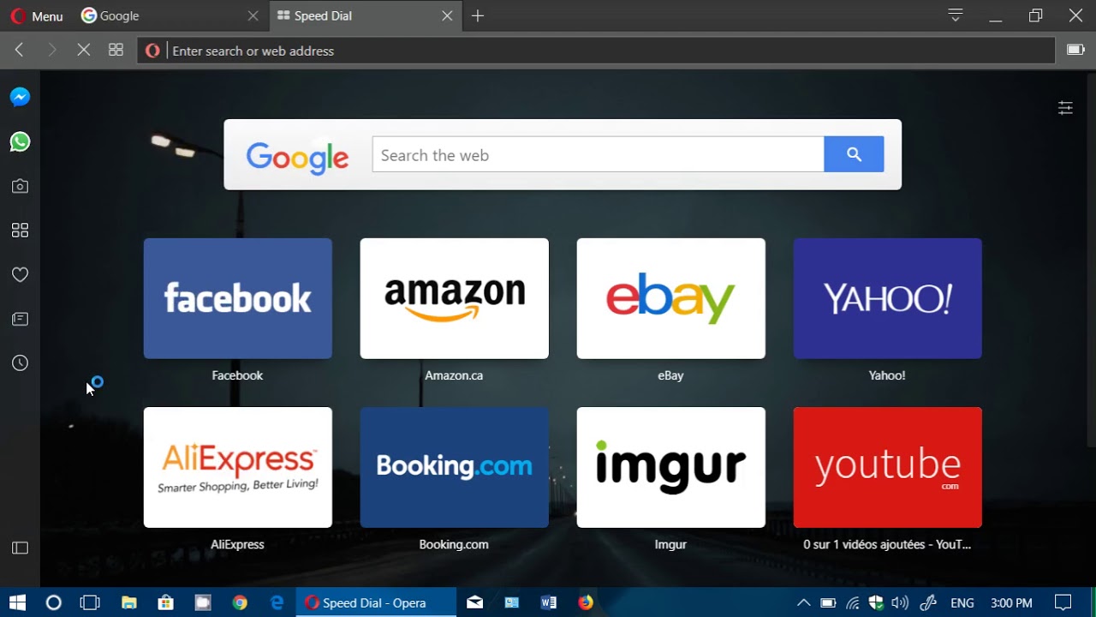The height and width of the screenshot is (617, 1096).
Task: Open the 3:00 PM clock flyout
Action: point(1011,603)
